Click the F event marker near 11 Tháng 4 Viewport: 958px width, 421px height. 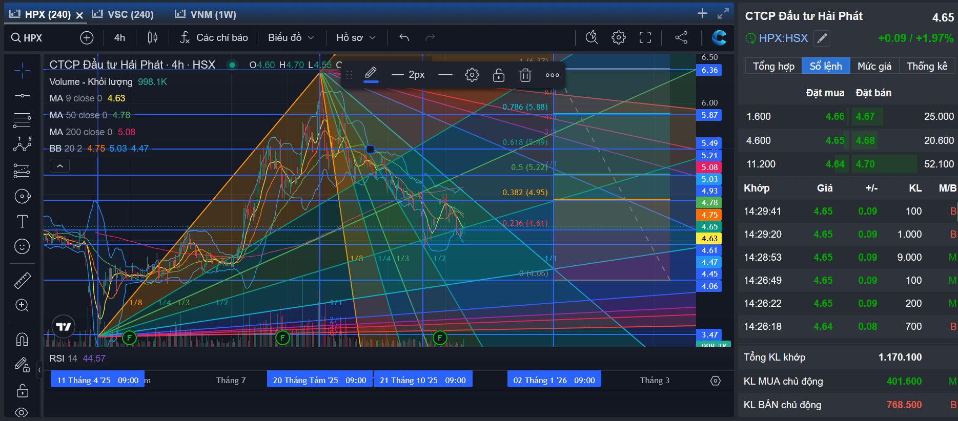click(130, 338)
